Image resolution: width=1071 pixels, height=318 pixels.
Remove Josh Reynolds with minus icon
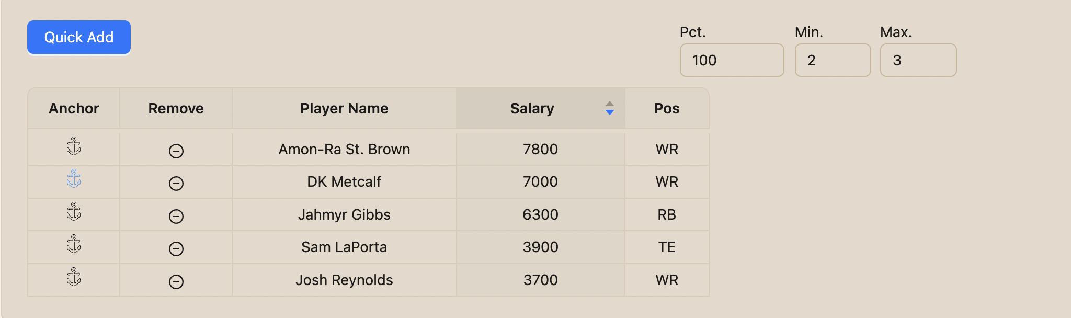pyautogui.click(x=176, y=282)
